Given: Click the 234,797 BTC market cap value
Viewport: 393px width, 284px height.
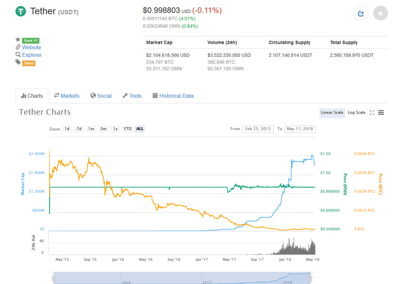Looking at the screenshot, I should (160, 62).
